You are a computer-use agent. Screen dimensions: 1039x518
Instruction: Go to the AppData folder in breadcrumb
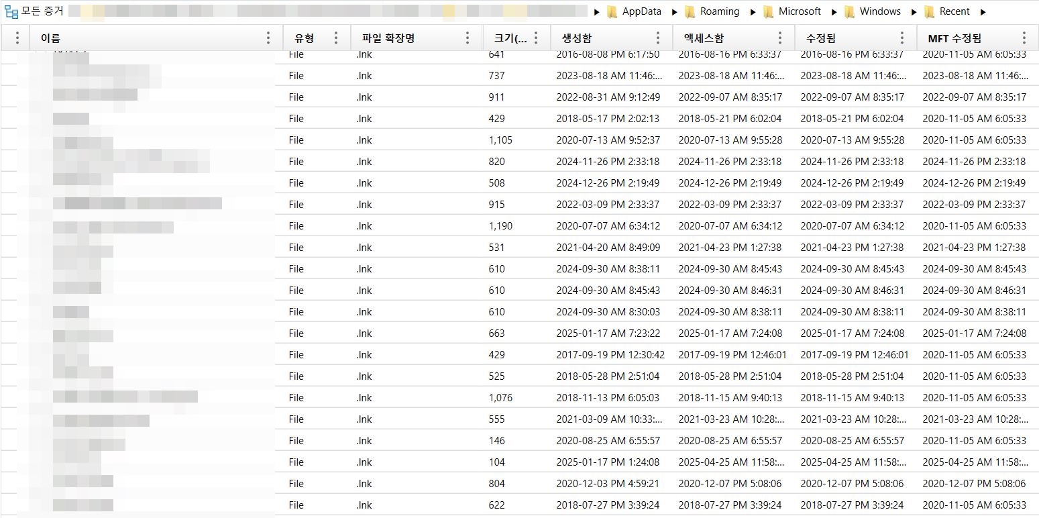pyautogui.click(x=634, y=11)
